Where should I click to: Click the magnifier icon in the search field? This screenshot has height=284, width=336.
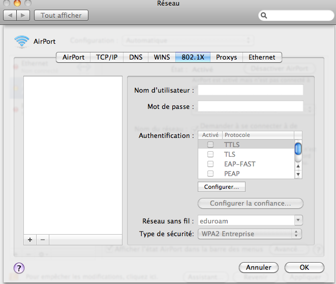click(x=264, y=15)
